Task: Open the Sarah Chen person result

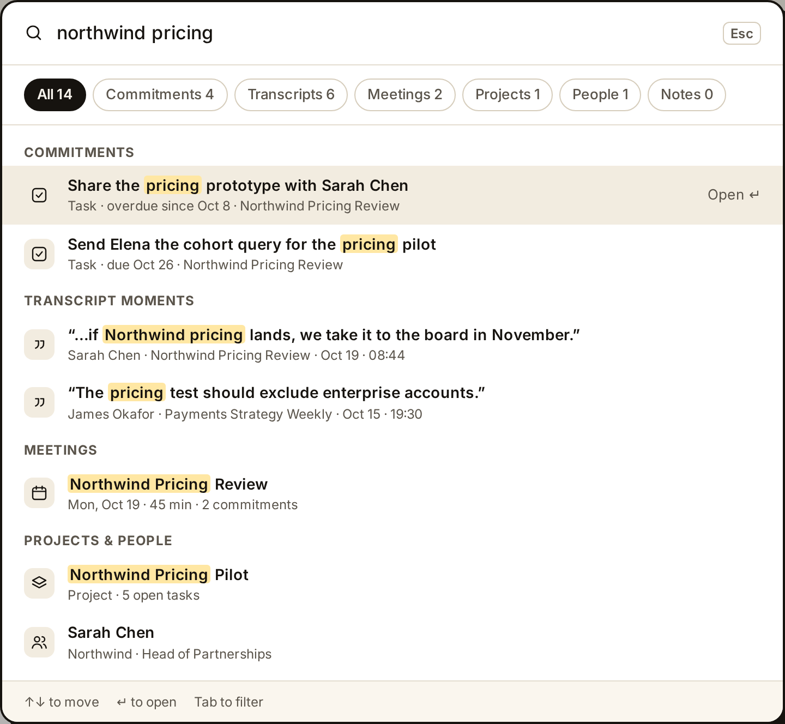Action: point(392,642)
